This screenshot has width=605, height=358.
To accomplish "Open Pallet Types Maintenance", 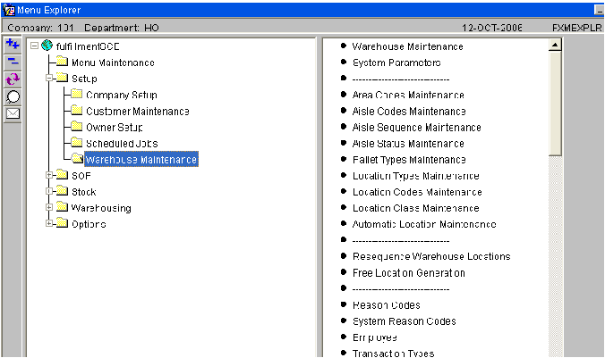I will pyautogui.click(x=409, y=160).
